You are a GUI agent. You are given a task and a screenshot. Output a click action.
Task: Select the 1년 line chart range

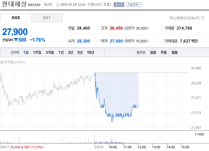pos(61,52)
